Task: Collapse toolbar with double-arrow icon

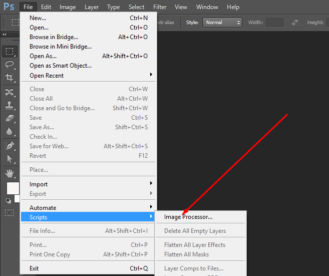Action: click(x=4, y=34)
